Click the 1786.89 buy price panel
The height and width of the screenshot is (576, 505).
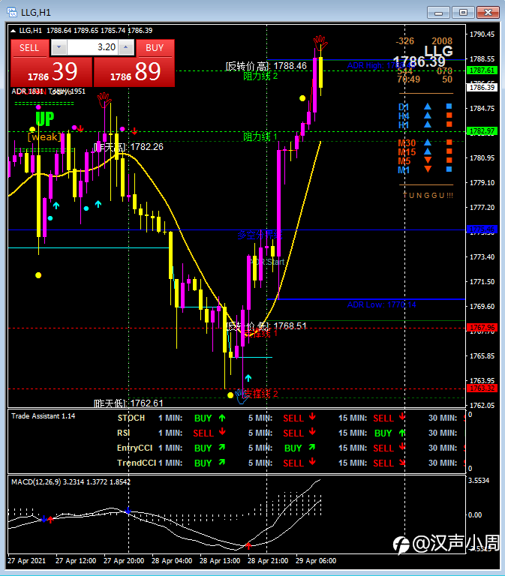(134, 72)
